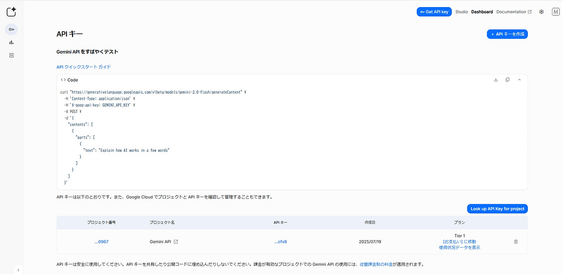Viewport: 562px width, 274px height.
Task: Click the Tier 1 plan text
Action: pyautogui.click(x=459, y=236)
